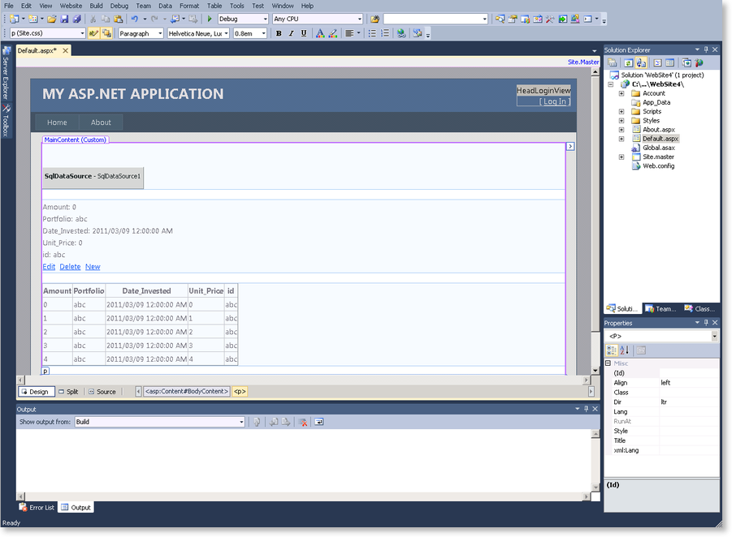The width and height of the screenshot is (732, 537).
Task: Click the Copy Web Site icon in Solution Explorer
Action: coord(687,63)
